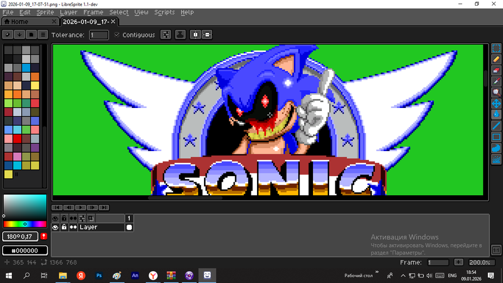Select the Line tool
The height and width of the screenshot is (283, 503).
496,126
